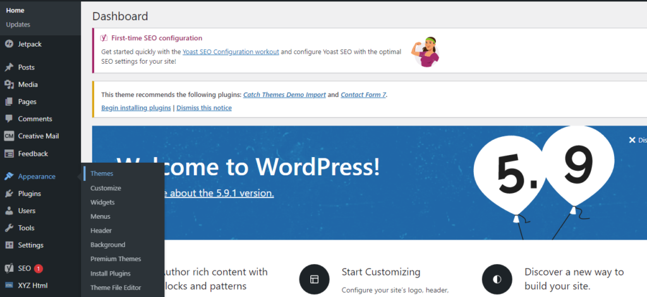This screenshot has height=297, width=647.
Task: Click the X icon to dismiss welcome panel
Action: pos(632,140)
